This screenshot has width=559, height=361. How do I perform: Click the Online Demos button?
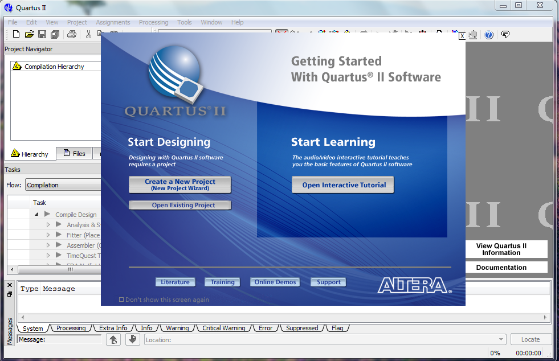pyautogui.click(x=275, y=282)
